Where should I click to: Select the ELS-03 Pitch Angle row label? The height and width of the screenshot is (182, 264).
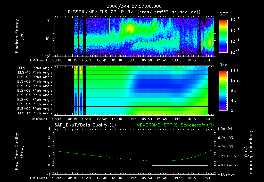[x=35, y=104]
